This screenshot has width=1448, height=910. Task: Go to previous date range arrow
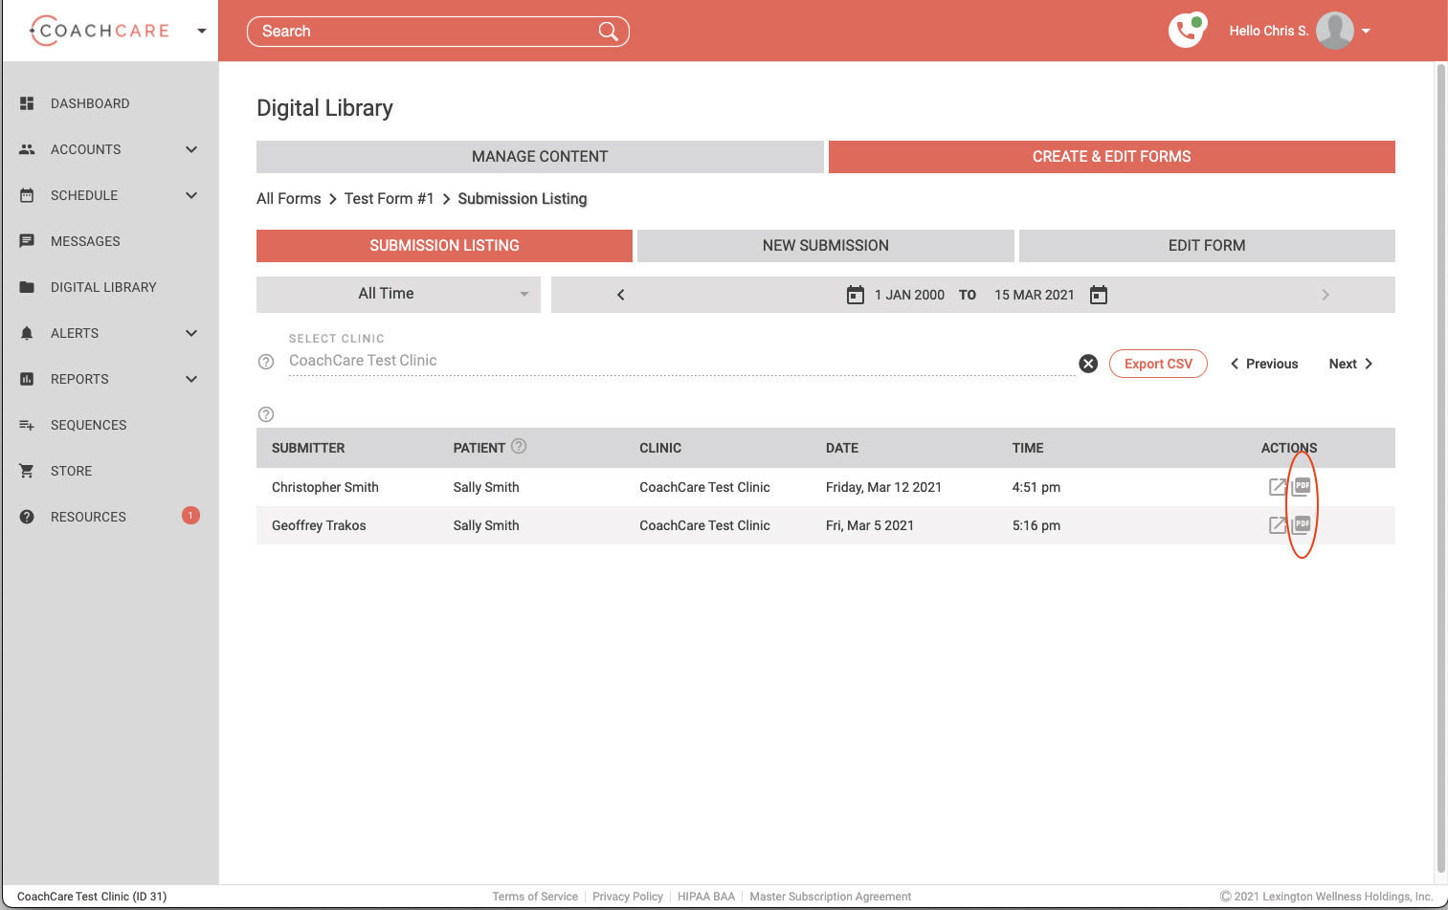(x=620, y=295)
